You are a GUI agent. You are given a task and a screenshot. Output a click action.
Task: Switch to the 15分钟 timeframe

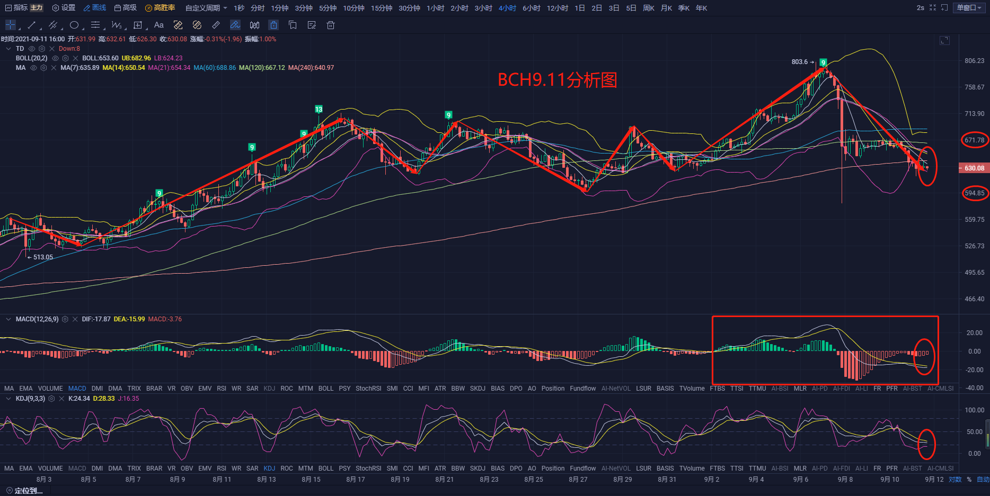[382, 8]
